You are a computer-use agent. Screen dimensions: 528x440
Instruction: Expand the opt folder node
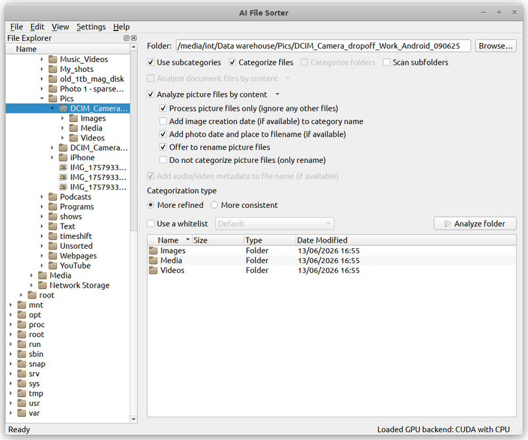[x=11, y=315]
